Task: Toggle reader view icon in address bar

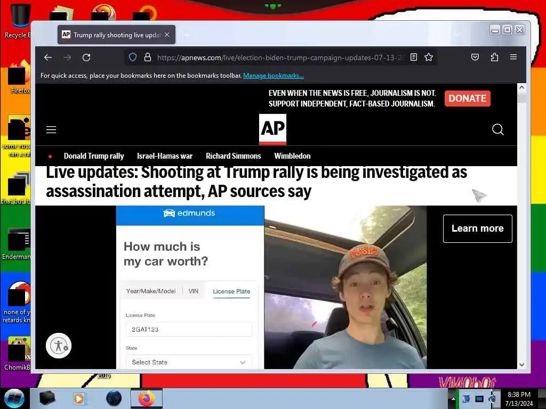Action: click(x=414, y=58)
